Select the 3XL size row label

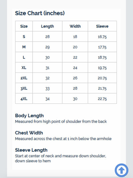(24, 88)
